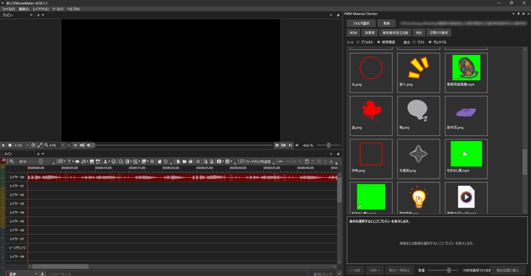
Task: Click the 日野ハリ素材 category button
Action: (439, 33)
